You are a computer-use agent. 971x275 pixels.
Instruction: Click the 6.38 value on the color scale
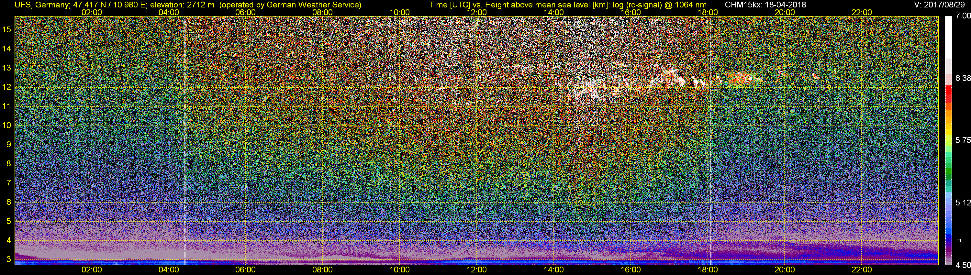pos(963,78)
